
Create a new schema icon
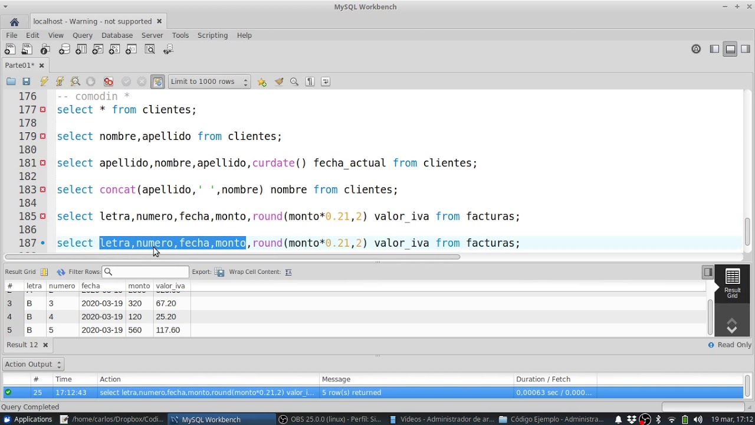[x=64, y=50]
